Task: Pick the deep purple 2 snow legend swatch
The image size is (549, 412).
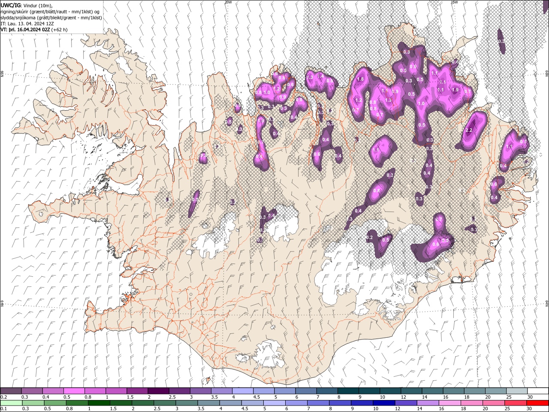Action: (158, 391)
